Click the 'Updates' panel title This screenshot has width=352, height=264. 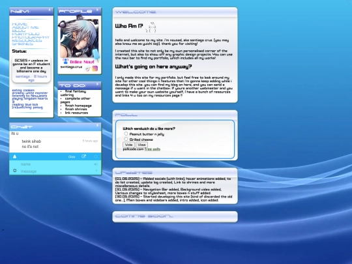tap(134, 173)
